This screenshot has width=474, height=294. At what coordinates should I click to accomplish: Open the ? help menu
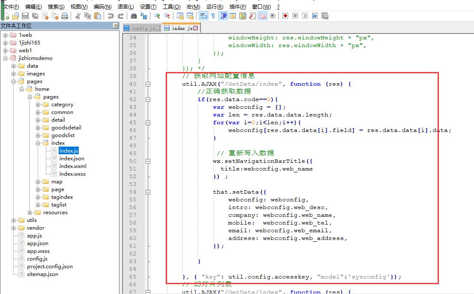coord(278,7)
